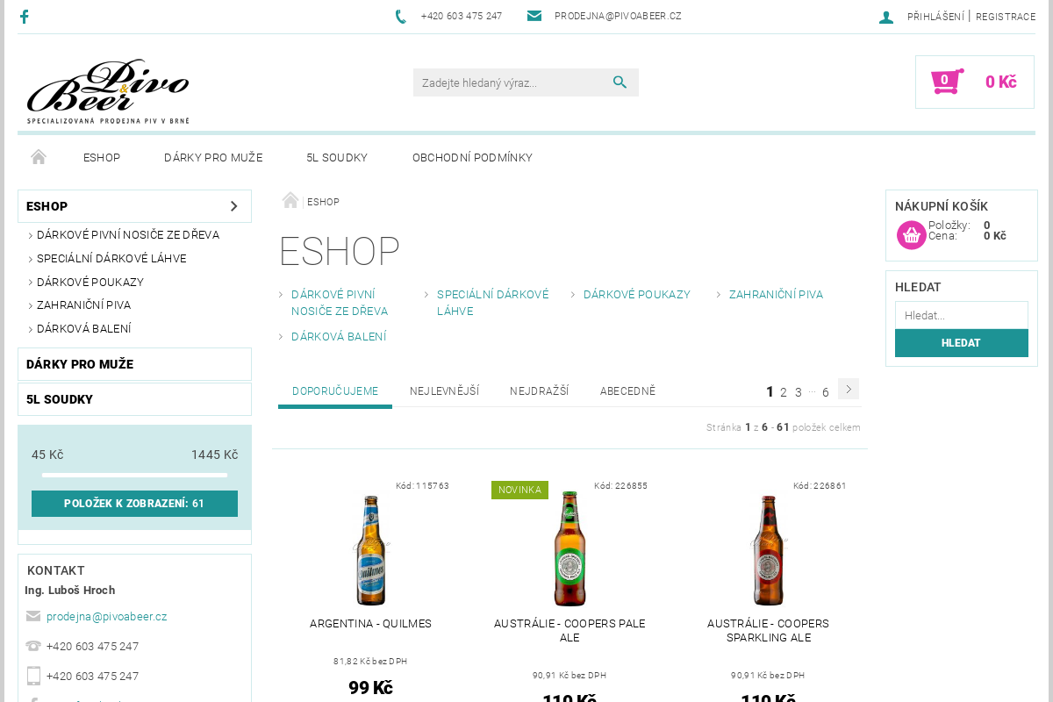
Task: Click the Novinka badge on Coopers Pale Ale
Action: point(519,490)
